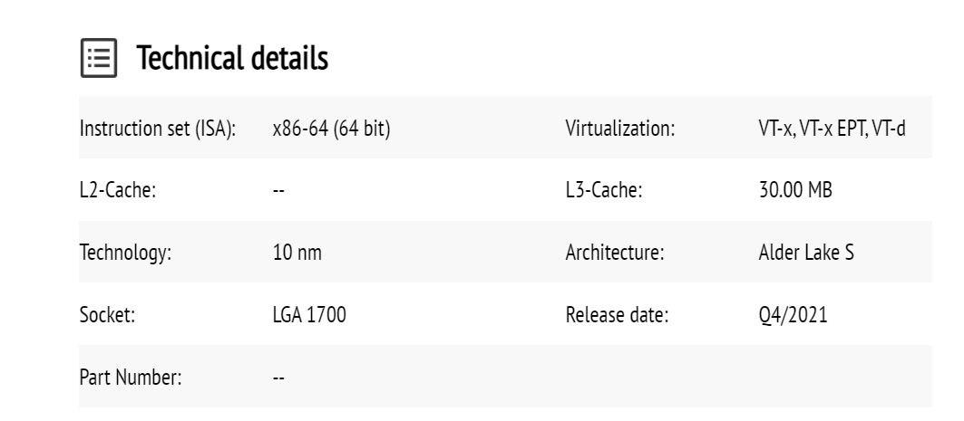
Task: Select the Release date label
Action: 617,317
